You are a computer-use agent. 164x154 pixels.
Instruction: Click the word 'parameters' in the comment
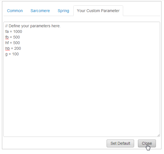[x=40, y=26]
